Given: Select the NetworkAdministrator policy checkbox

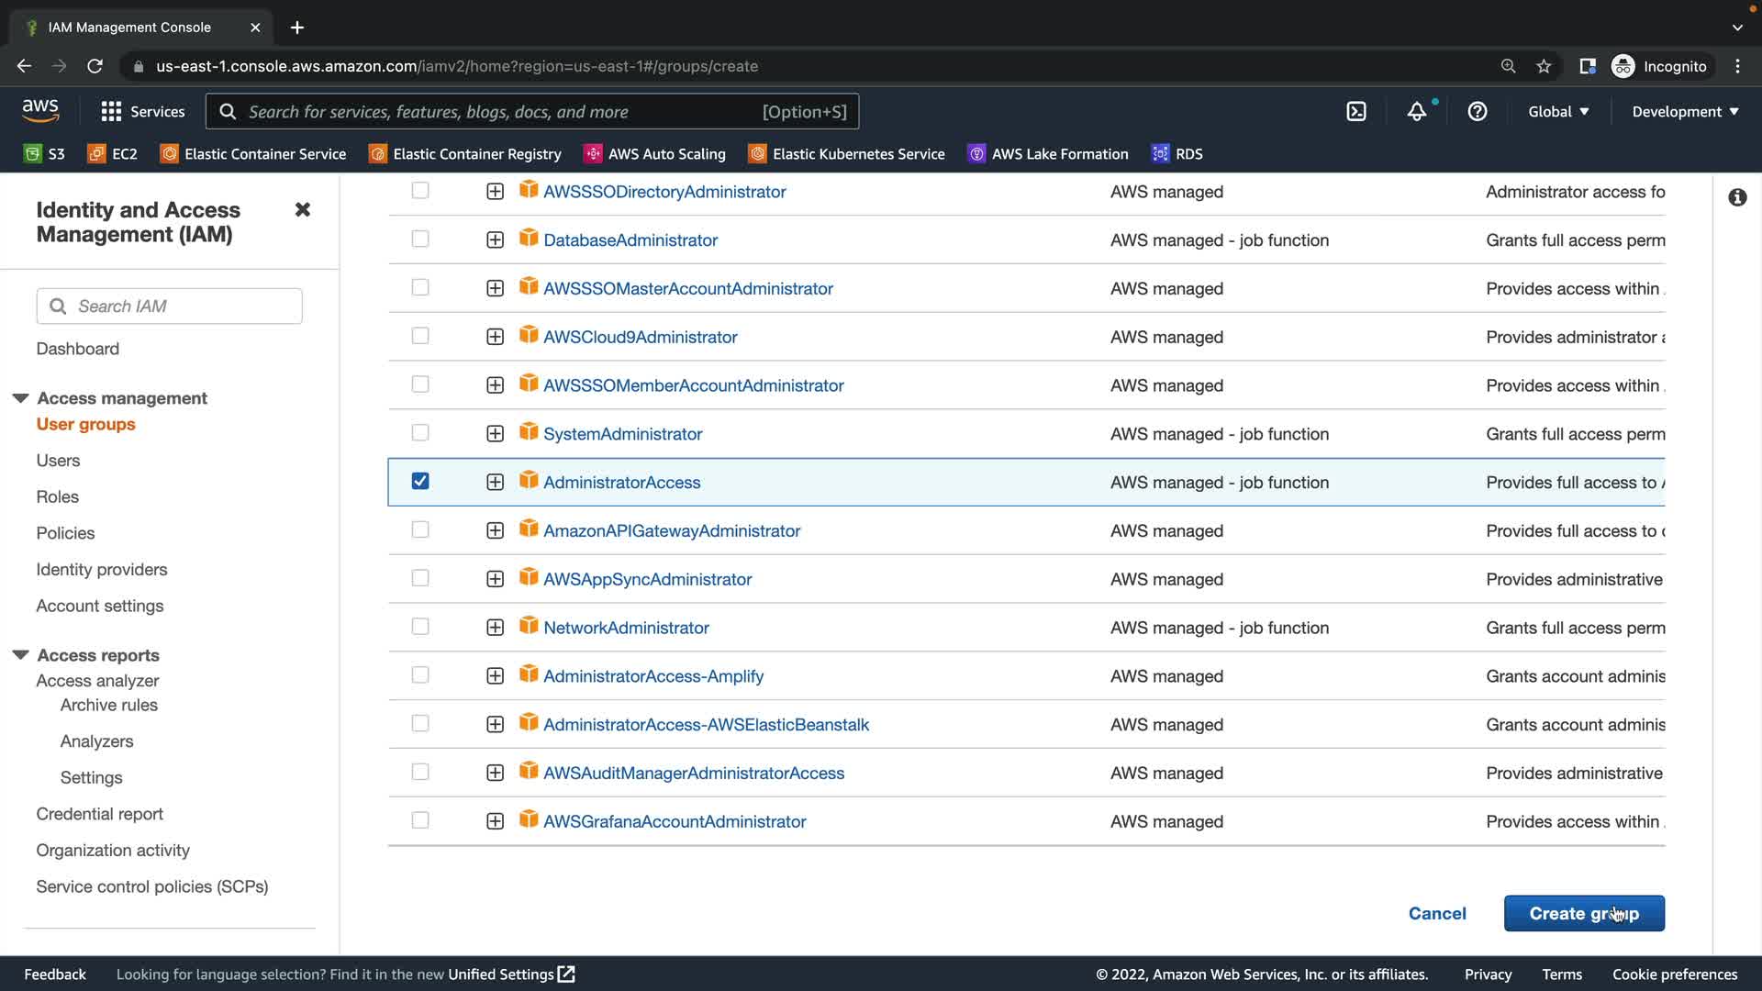Looking at the screenshot, I should click(420, 627).
